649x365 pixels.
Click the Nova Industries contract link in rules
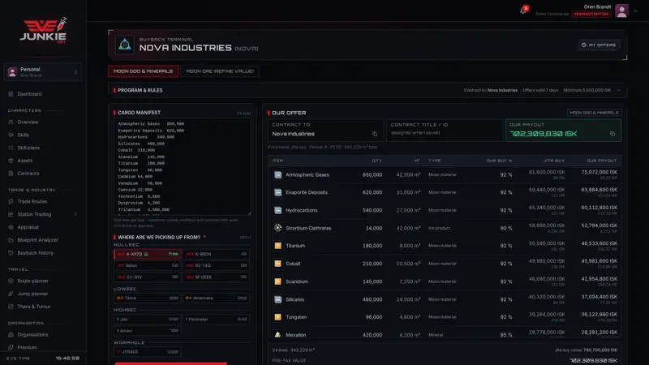(x=502, y=90)
